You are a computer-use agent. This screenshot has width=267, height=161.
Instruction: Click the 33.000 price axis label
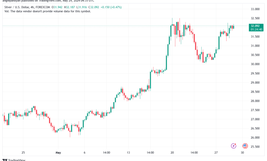pos(255,9)
